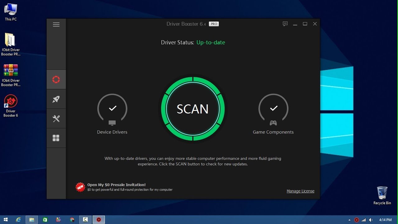Click the Device Drivers label
The image size is (398, 224).
112,132
